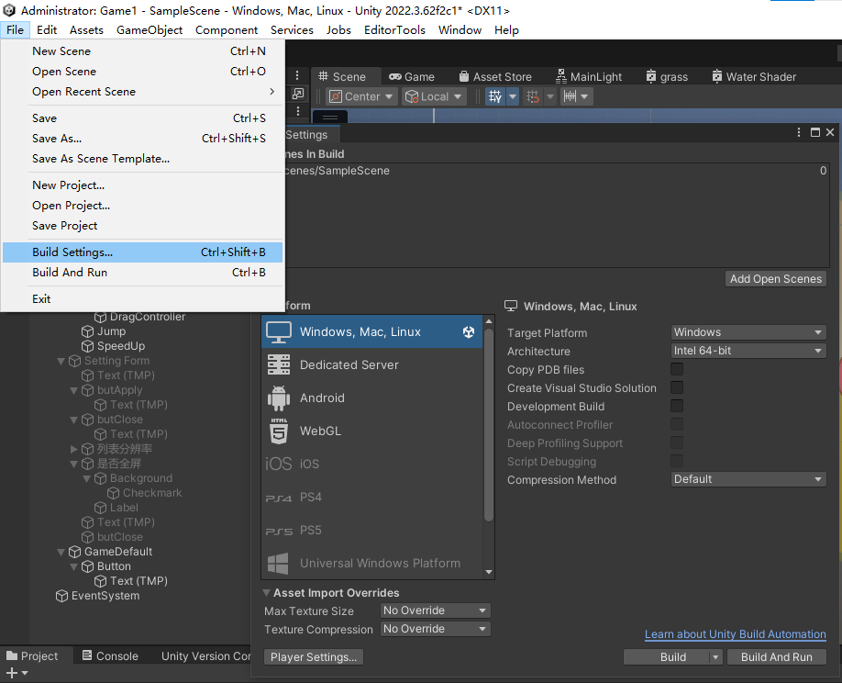
Task: Collapse the GameDefault tree node
Action: pos(61,552)
